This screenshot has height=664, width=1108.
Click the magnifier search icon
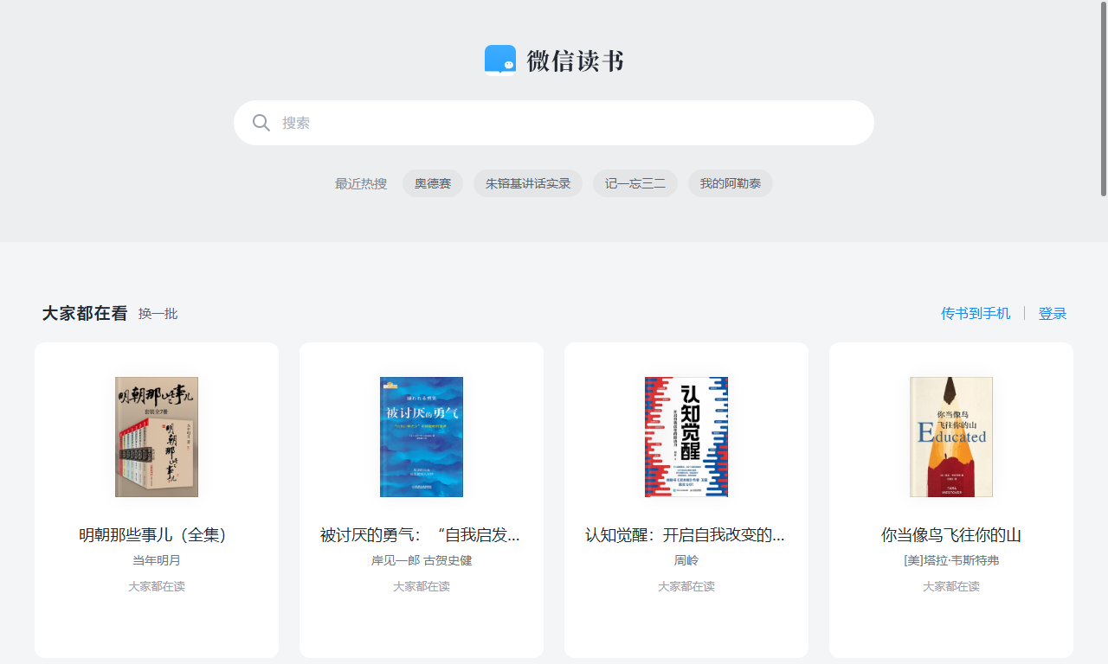pos(261,123)
